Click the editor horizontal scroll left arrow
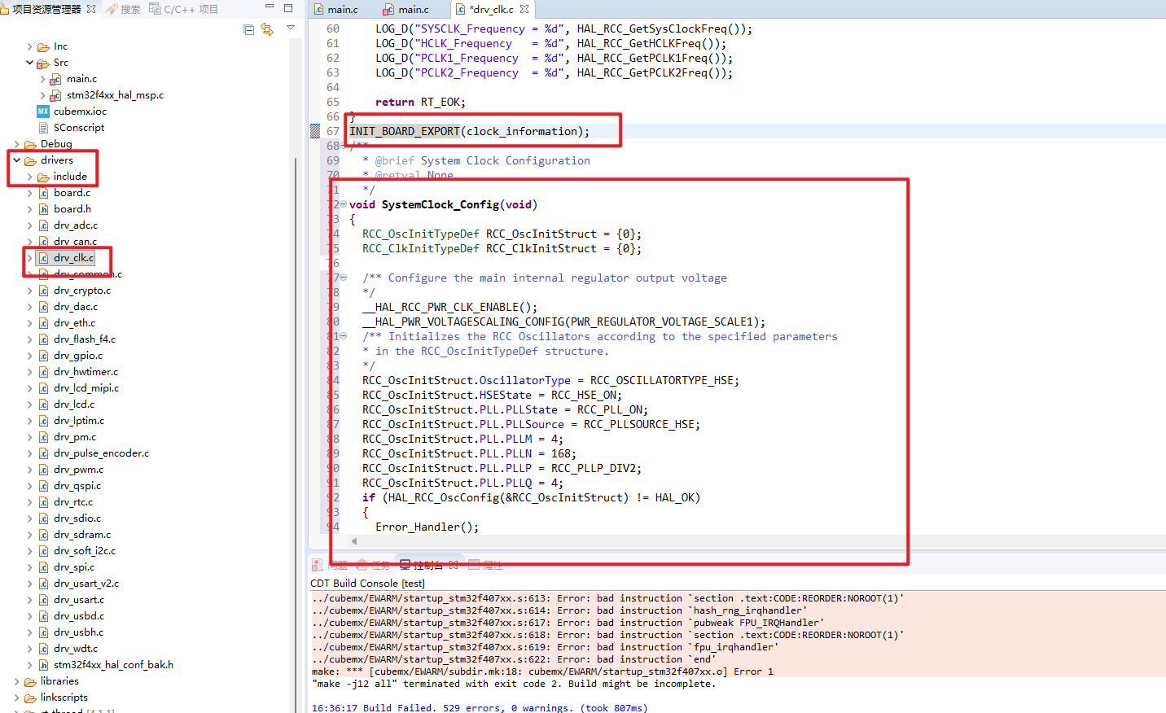This screenshot has height=713, width=1166. (x=354, y=541)
